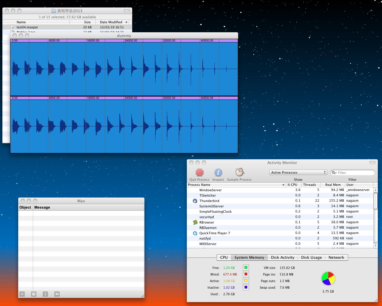Click the Quit Process stop-sign icon
The width and height of the screenshot is (382, 306).
tap(199, 172)
